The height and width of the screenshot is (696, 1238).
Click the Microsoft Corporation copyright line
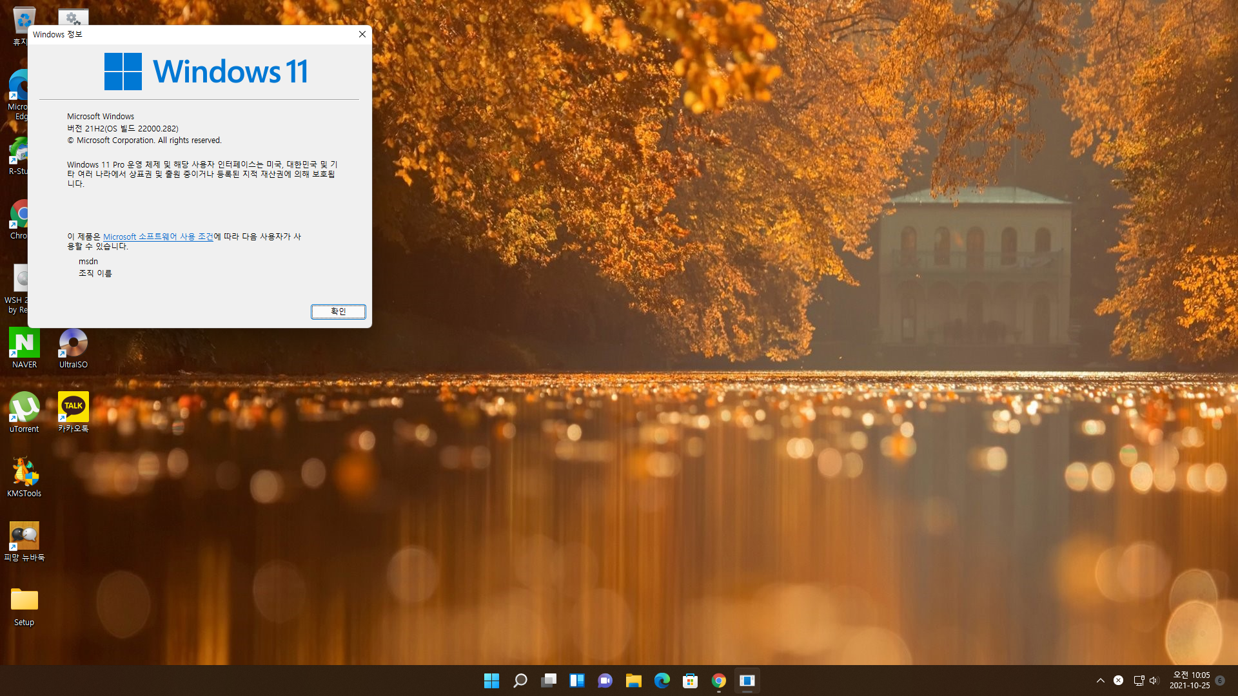[x=144, y=140]
